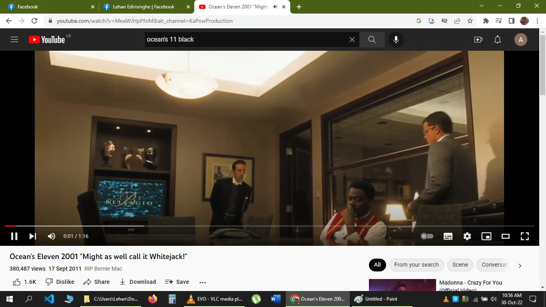Download the video

[137, 282]
